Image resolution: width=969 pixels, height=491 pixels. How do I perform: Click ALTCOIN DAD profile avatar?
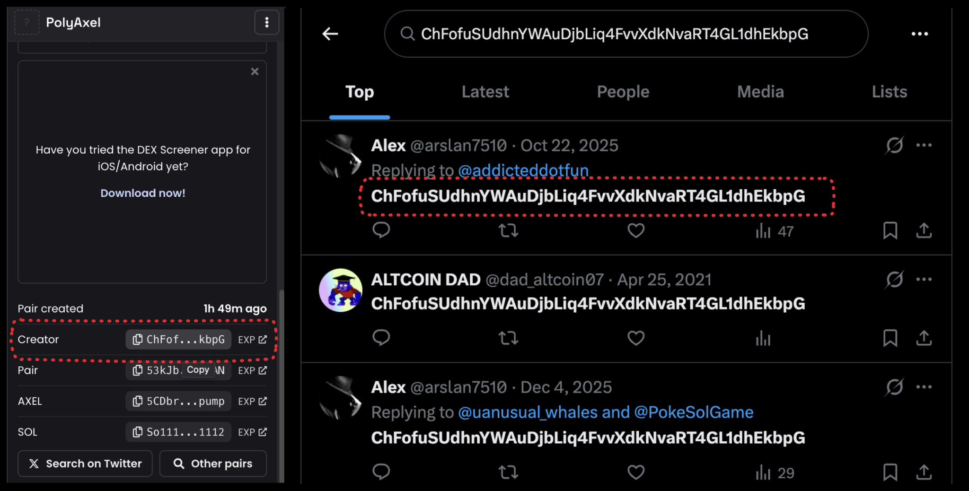(341, 290)
